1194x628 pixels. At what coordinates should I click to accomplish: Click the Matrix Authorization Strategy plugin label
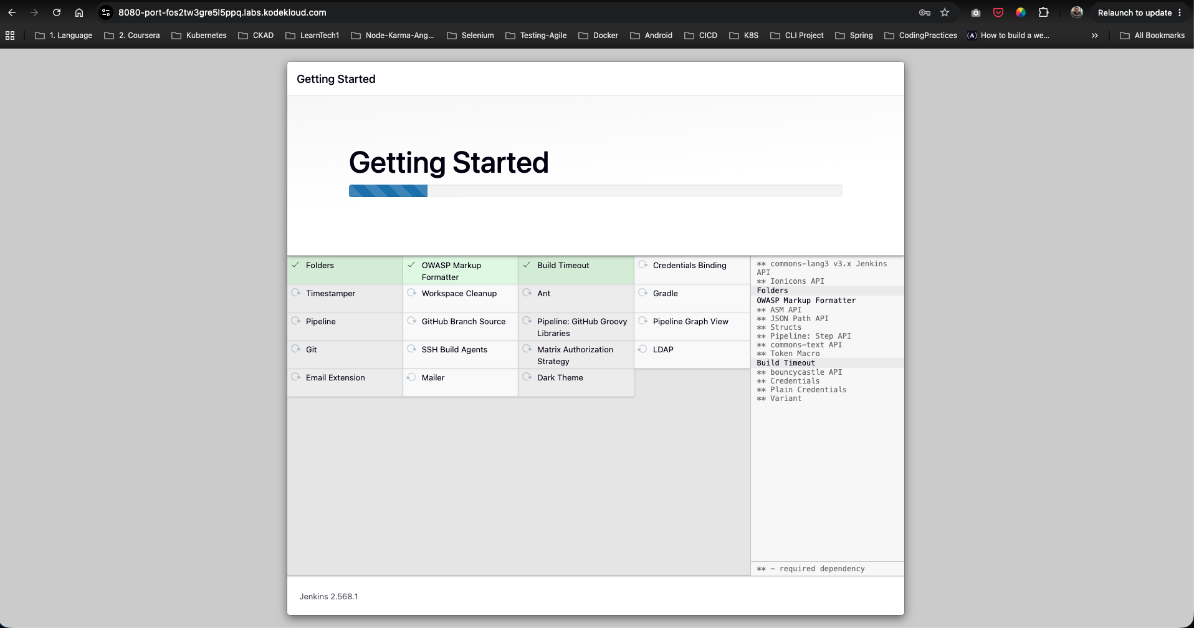coord(575,355)
